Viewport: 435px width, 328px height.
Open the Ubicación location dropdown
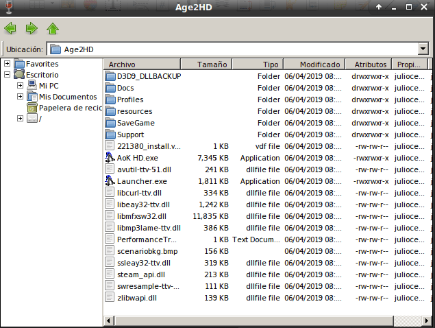click(423, 49)
